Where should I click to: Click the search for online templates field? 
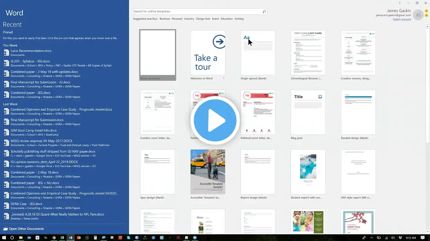point(197,11)
